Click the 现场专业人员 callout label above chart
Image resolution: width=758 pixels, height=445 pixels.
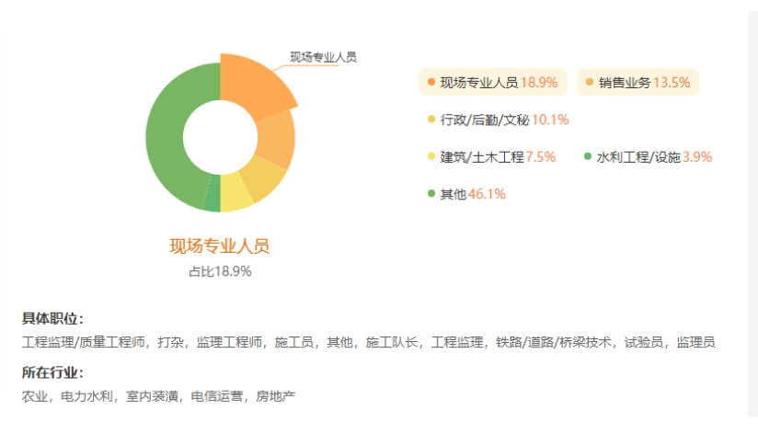coord(323,57)
